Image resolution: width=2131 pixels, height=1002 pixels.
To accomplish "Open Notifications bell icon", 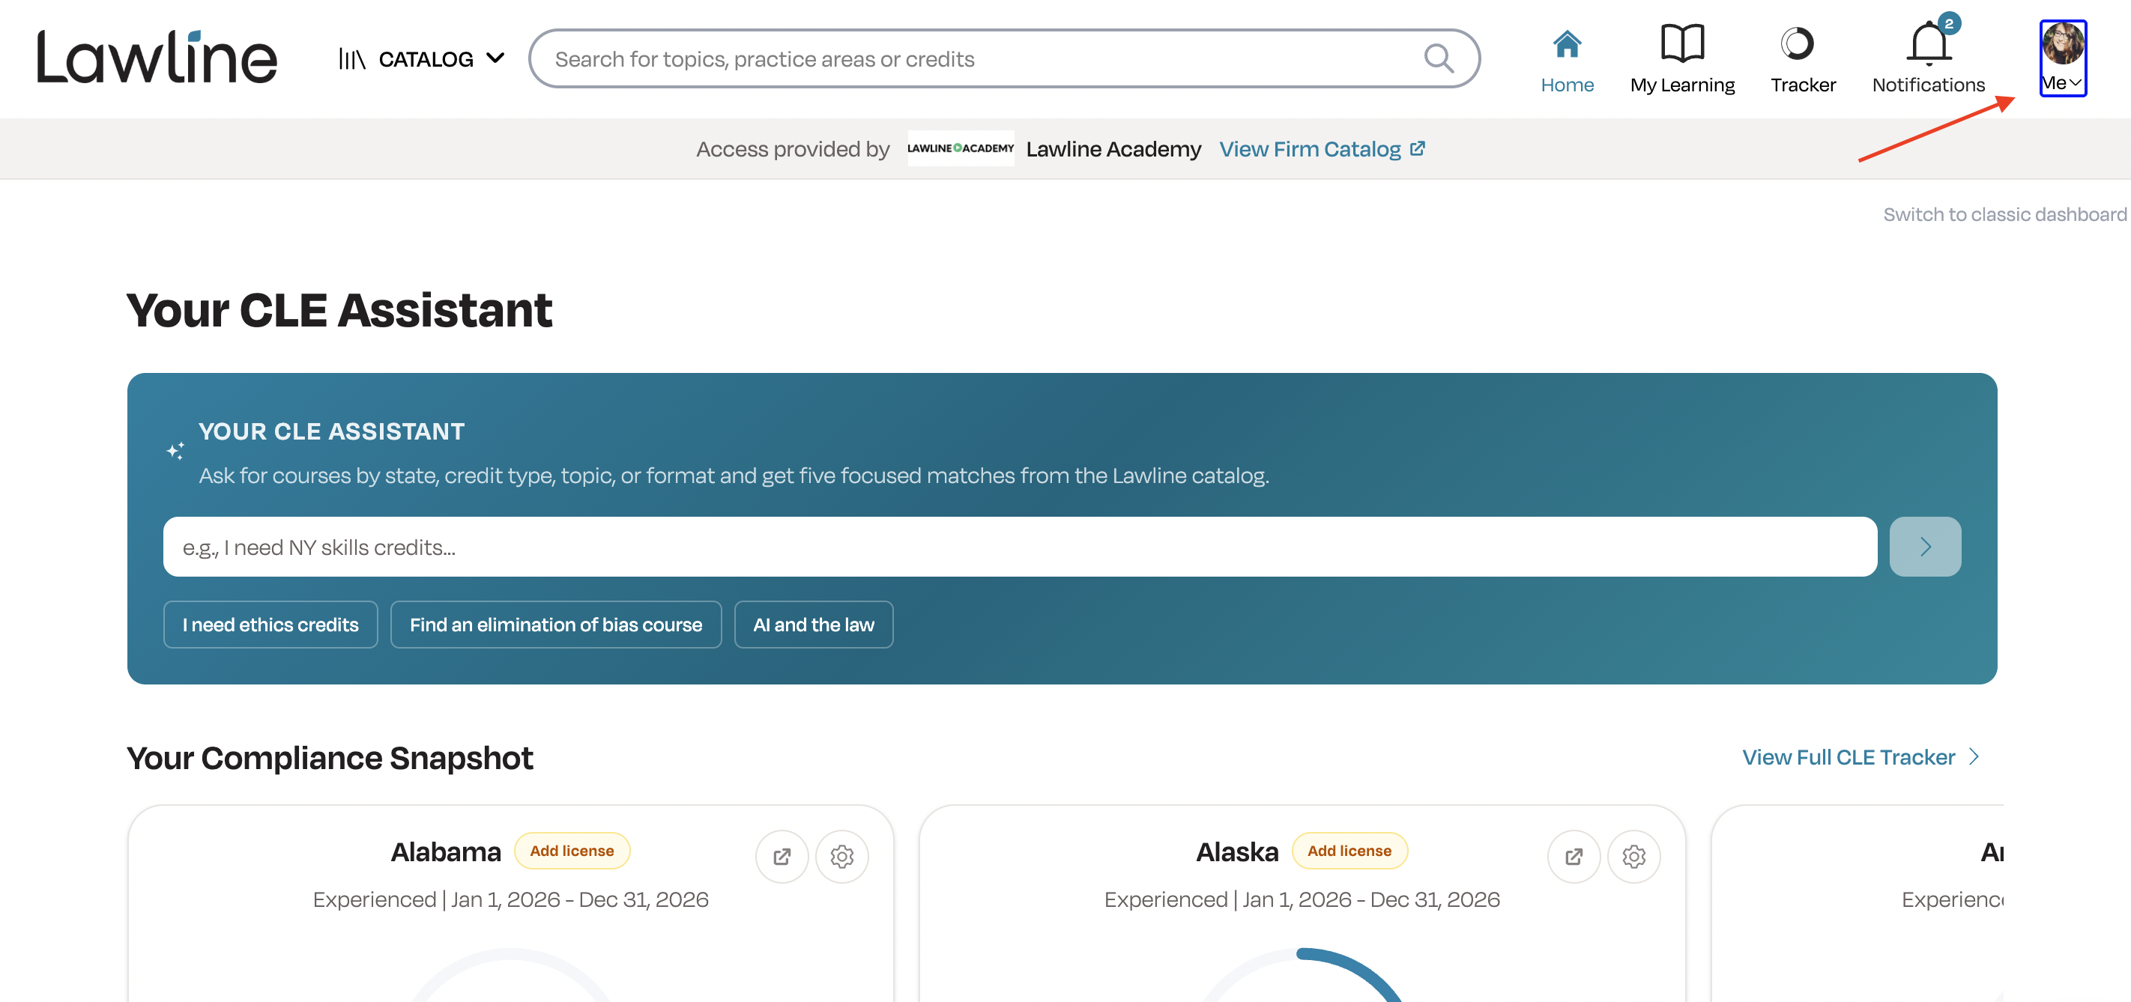I will coord(1929,44).
